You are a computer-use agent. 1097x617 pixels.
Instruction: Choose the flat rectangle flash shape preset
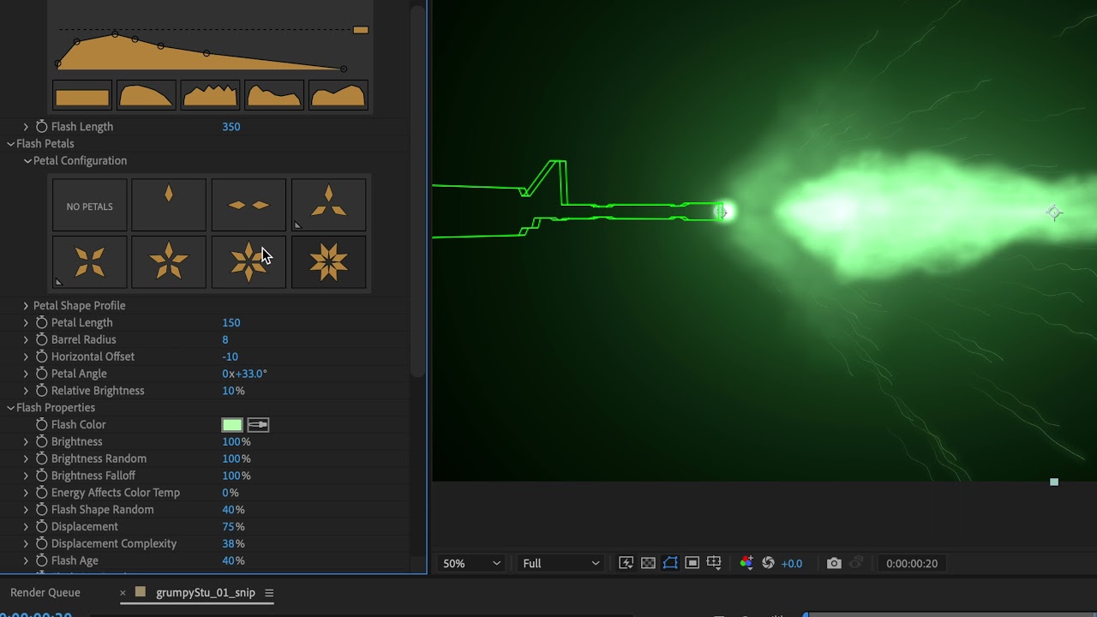(82, 95)
